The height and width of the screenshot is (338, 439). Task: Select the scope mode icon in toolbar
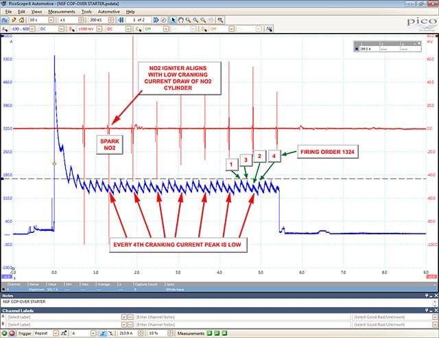[x=5, y=20]
